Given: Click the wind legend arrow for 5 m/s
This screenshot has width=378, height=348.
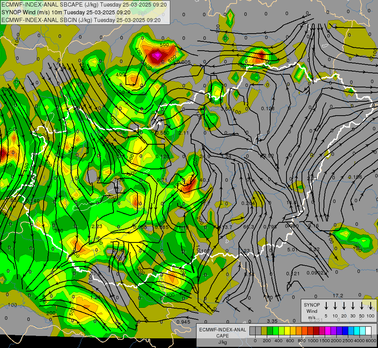Looking at the screenshot, I should pos(326,305).
